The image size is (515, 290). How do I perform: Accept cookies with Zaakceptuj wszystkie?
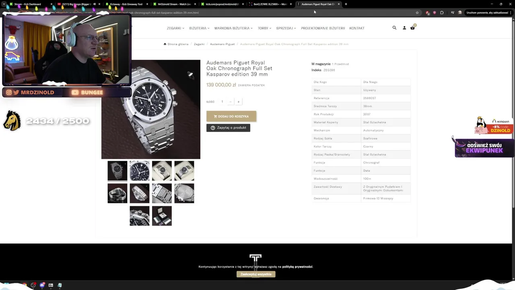pos(256,274)
